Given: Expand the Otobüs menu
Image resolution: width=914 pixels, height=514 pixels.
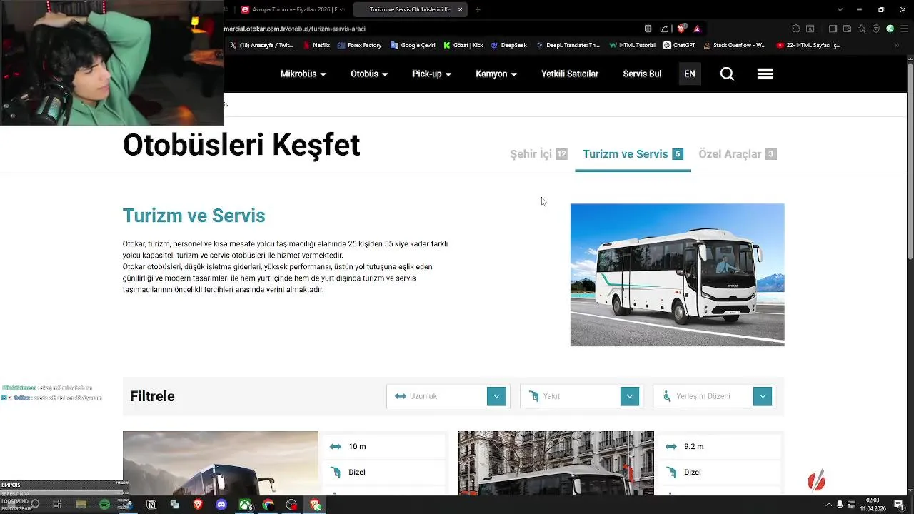Looking at the screenshot, I should coord(369,74).
